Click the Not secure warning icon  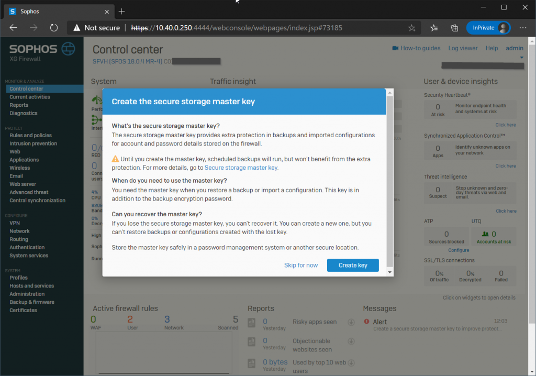(x=77, y=28)
